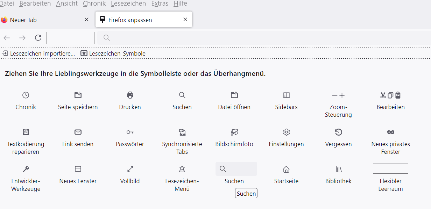The width and height of the screenshot is (431, 209).
Task: Close the Firefox anpassen tab
Action: click(x=185, y=20)
